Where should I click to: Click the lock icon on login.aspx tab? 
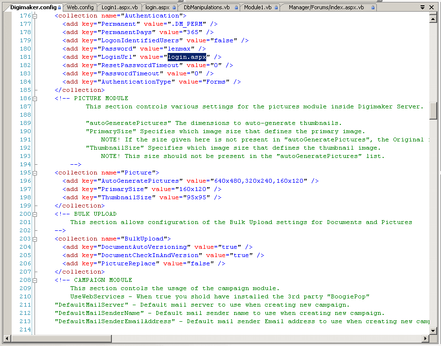174,8
